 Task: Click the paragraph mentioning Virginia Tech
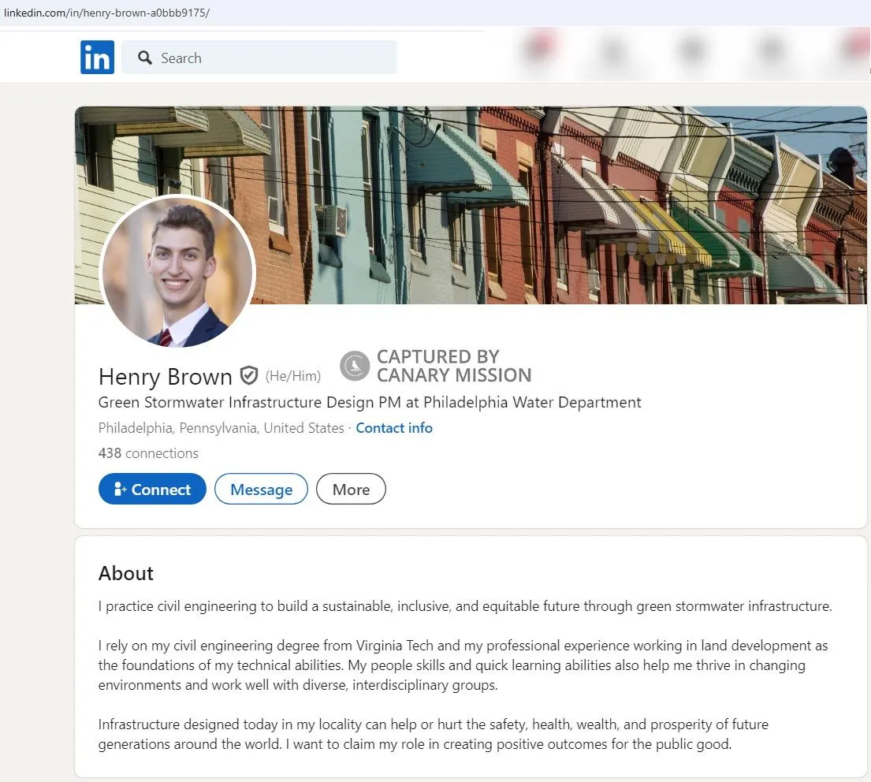click(x=463, y=665)
